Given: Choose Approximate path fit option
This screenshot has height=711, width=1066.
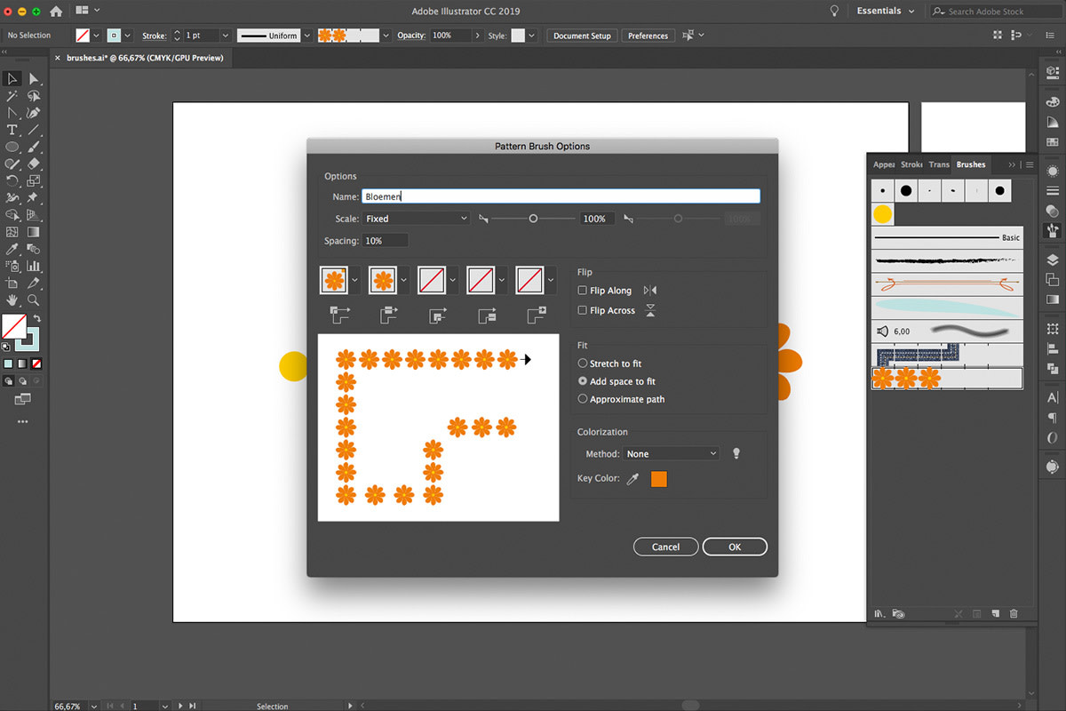Looking at the screenshot, I should coord(583,399).
